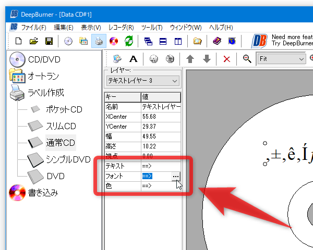
Task: Select DVD label type
Action: [55, 176]
